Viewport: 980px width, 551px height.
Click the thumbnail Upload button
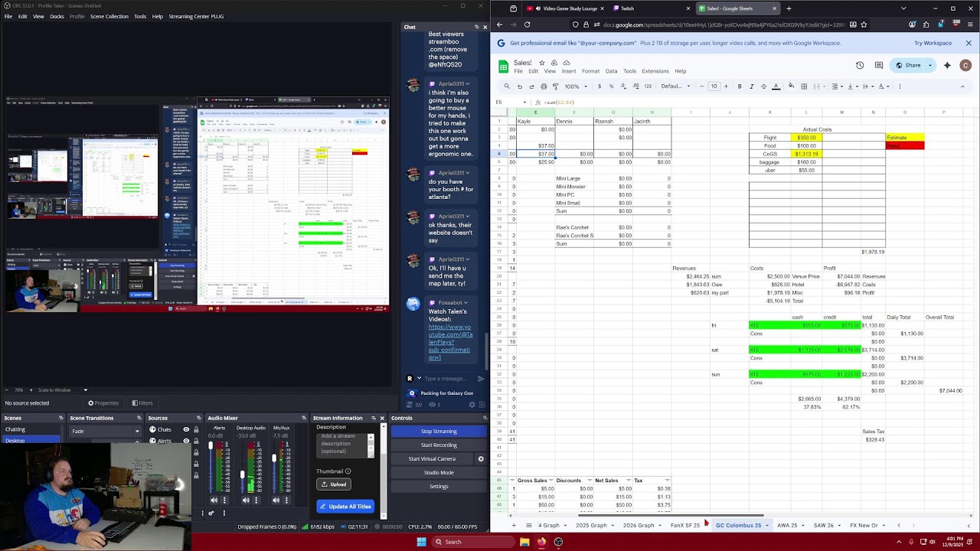pos(333,484)
